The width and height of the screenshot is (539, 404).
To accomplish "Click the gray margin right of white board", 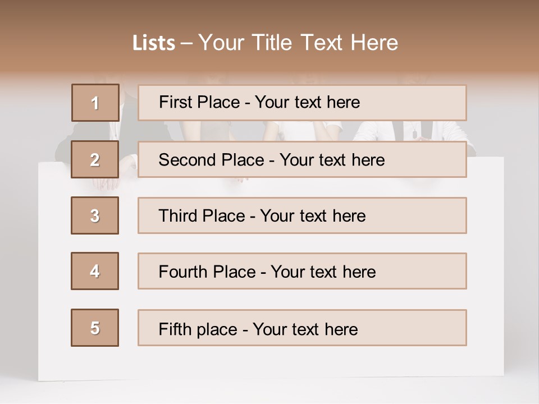I will (521, 252).
